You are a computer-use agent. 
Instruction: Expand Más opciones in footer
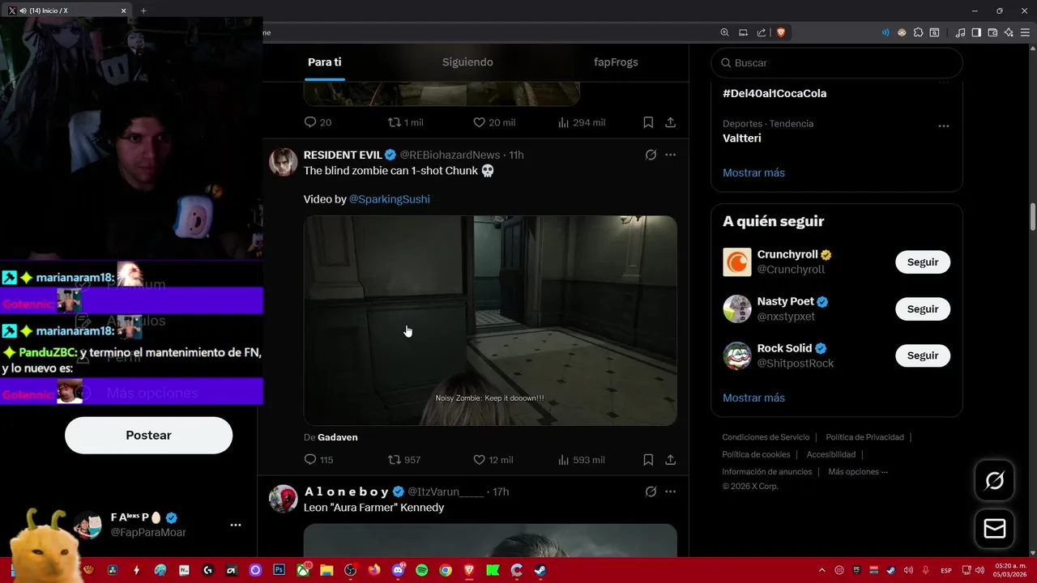pos(858,472)
